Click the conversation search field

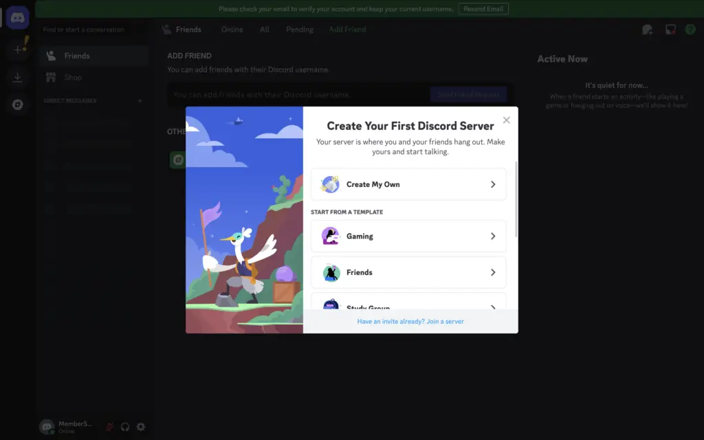[x=93, y=30]
